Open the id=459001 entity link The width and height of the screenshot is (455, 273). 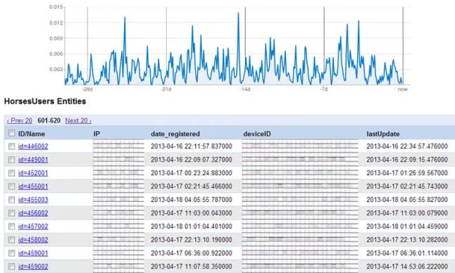click(33, 253)
